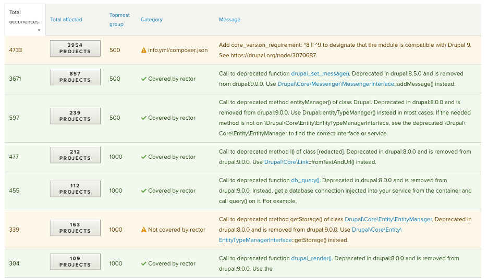The height and width of the screenshot is (278, 488).
Task: Click topmost group 1000 in the 339 row
Action: (116, 230)
